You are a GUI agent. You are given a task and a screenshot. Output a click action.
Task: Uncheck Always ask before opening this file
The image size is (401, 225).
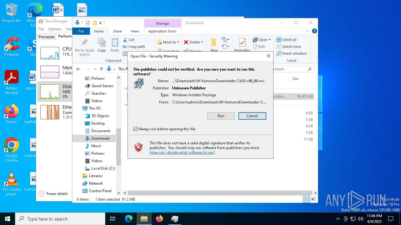tap(136, 129)
